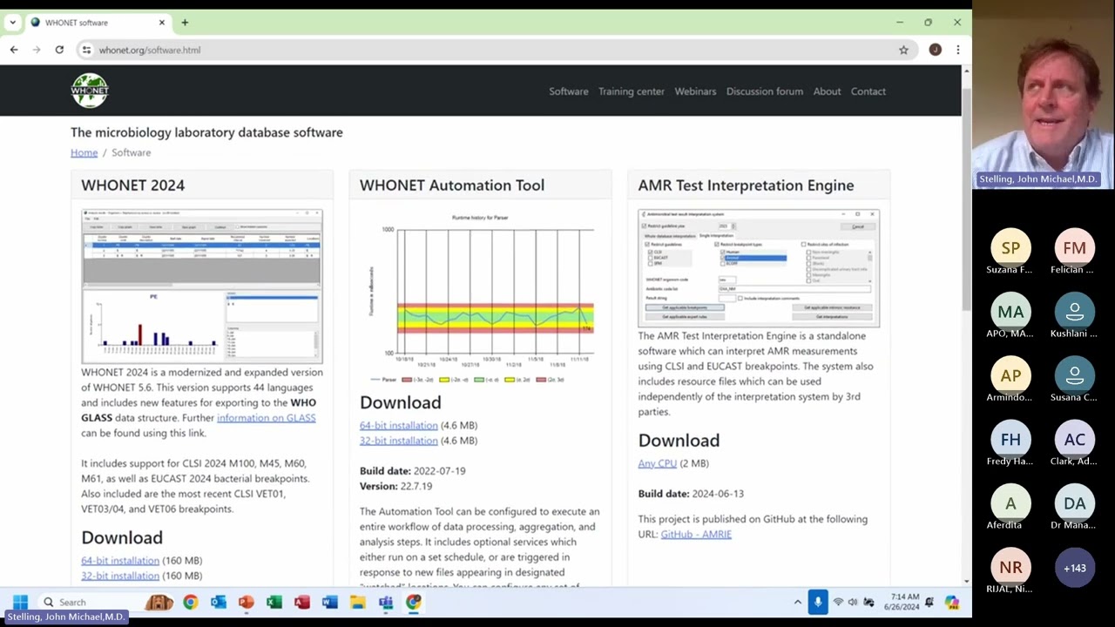Download WHONET 2024 64-bit installation

pos(120,561)
